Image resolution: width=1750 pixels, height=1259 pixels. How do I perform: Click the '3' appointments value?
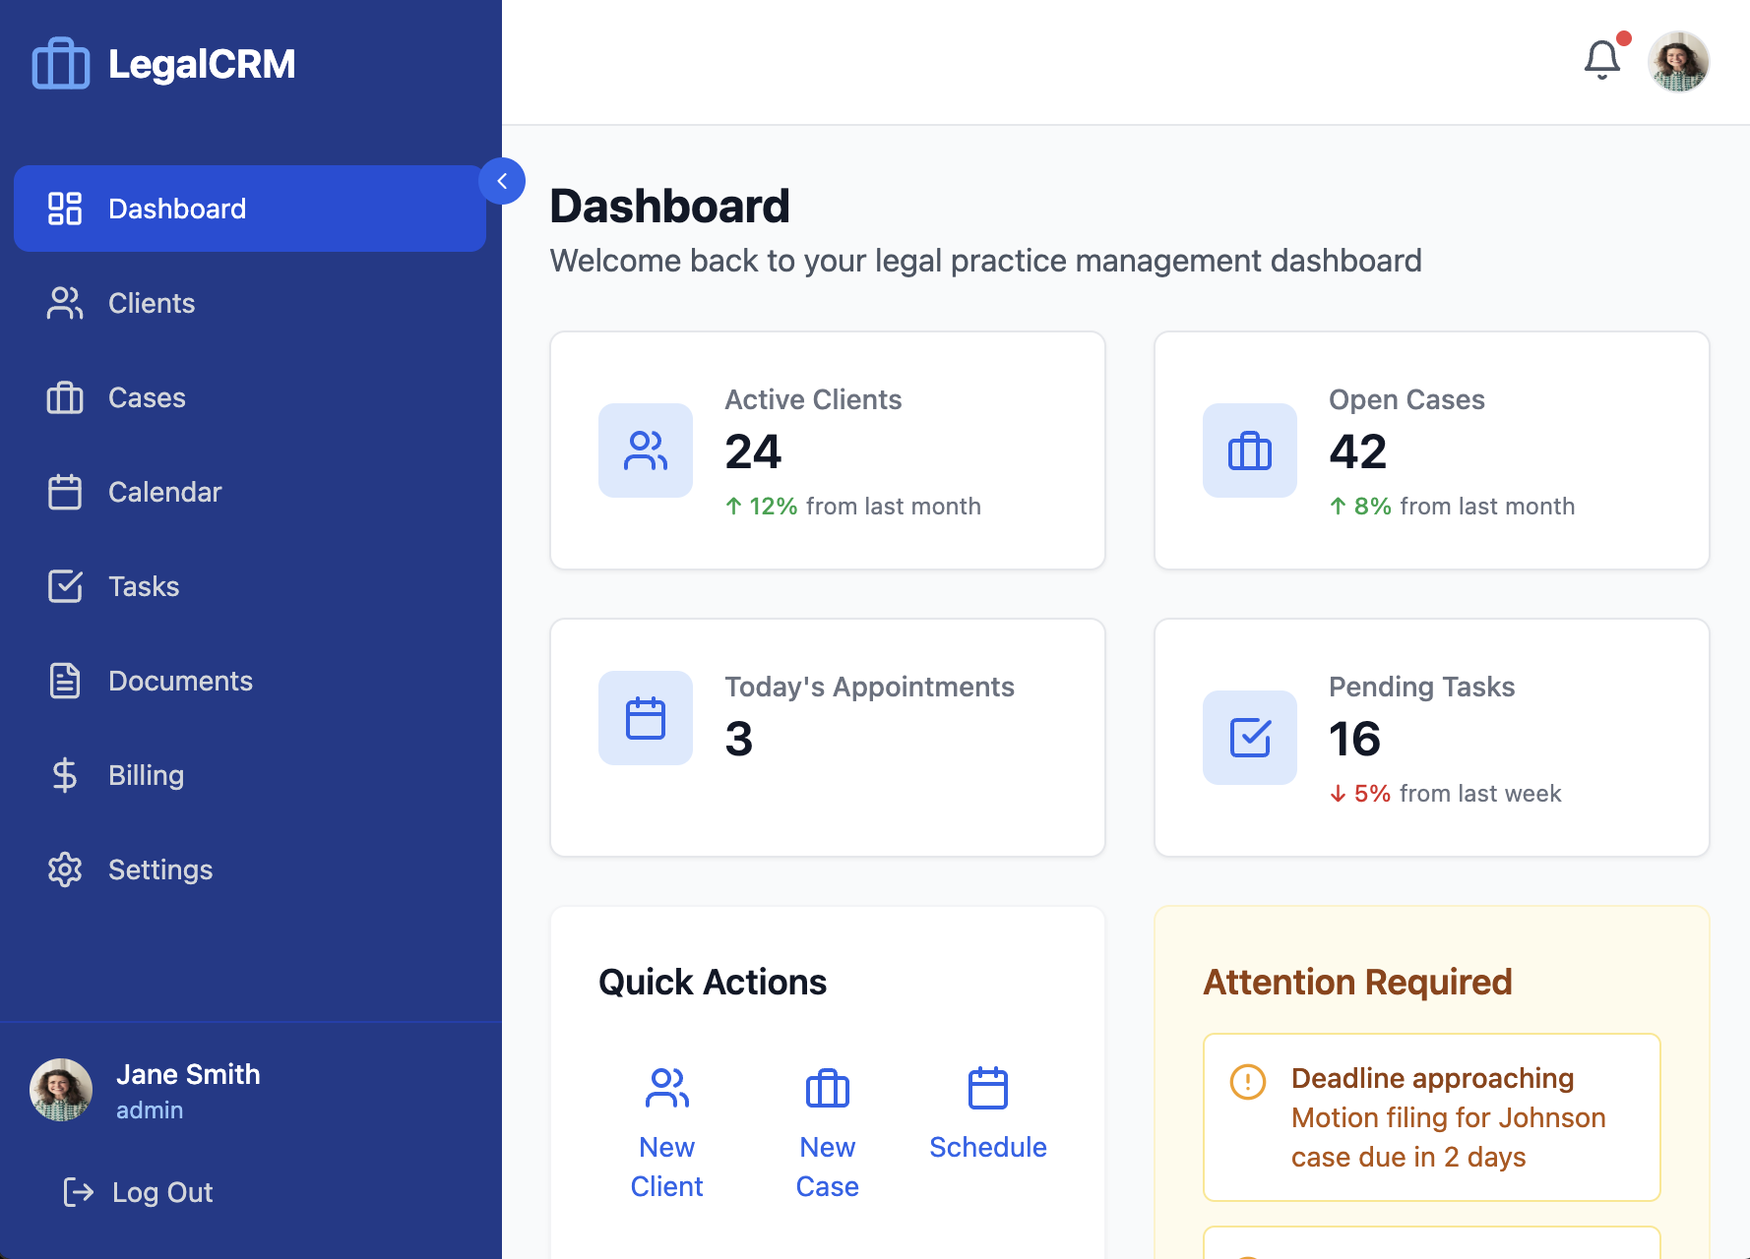739,739
